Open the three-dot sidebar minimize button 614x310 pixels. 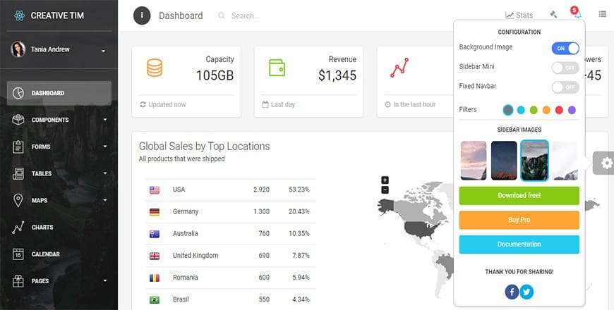tap(142, 15)
